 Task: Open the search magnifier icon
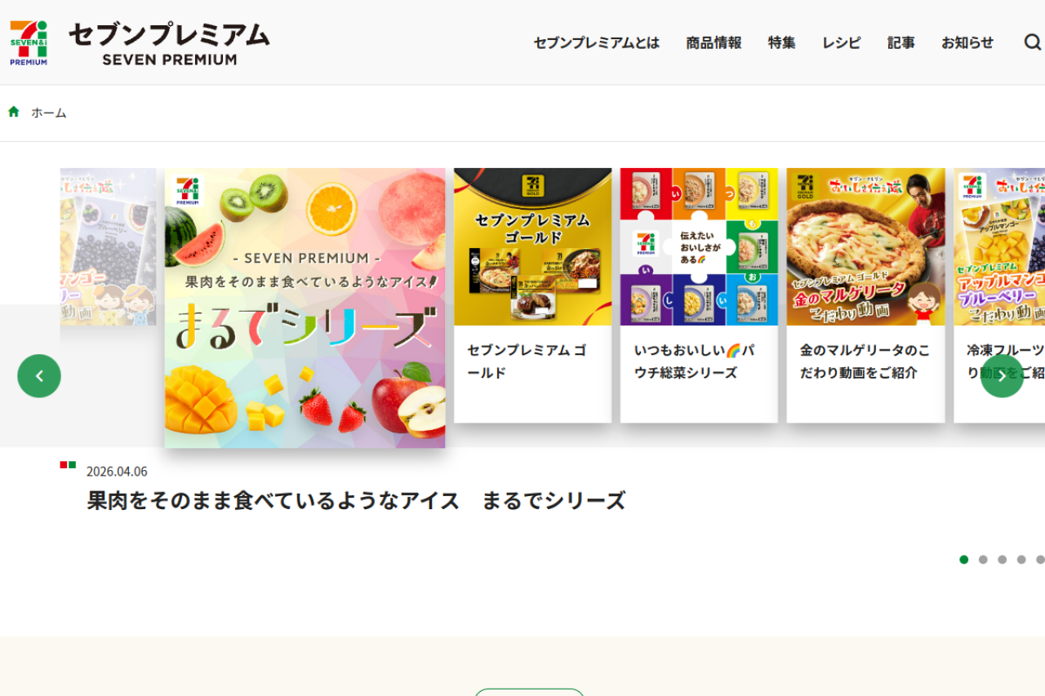[1033, 42]
